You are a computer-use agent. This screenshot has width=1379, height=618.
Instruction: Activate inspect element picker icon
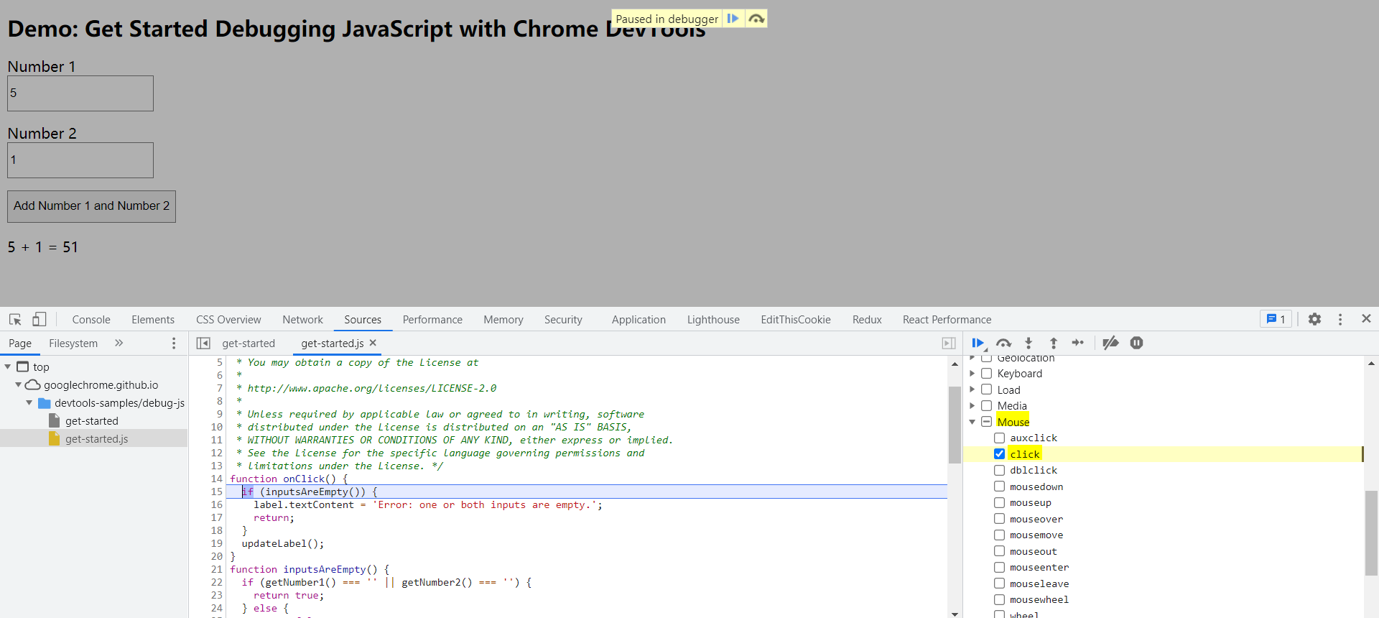tap(15, 319)
